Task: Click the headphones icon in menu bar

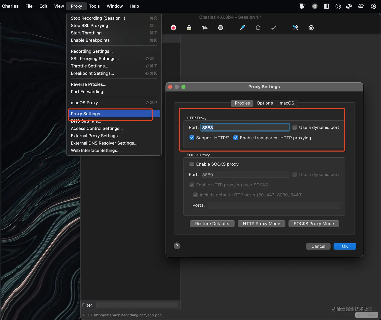Action: [338, 6]
